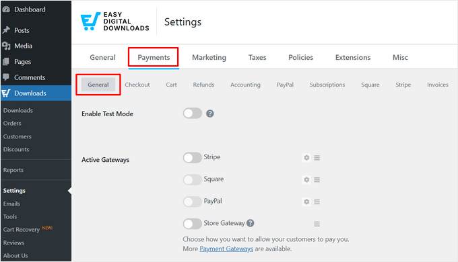Open the Misc settings tab
The height and width of the screenshot is (262, 458).
pyautogui.click(x=400, y=57)
